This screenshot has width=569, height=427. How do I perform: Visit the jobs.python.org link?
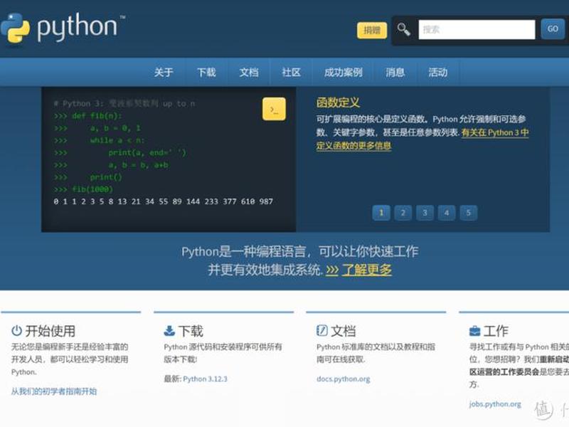[x=495, y=404]
